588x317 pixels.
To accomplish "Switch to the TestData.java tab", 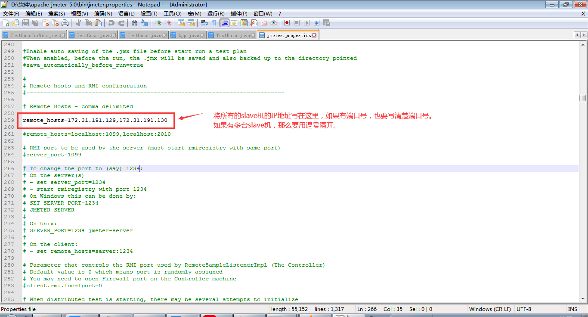I will pyautogui.click(x=232, y=35).
